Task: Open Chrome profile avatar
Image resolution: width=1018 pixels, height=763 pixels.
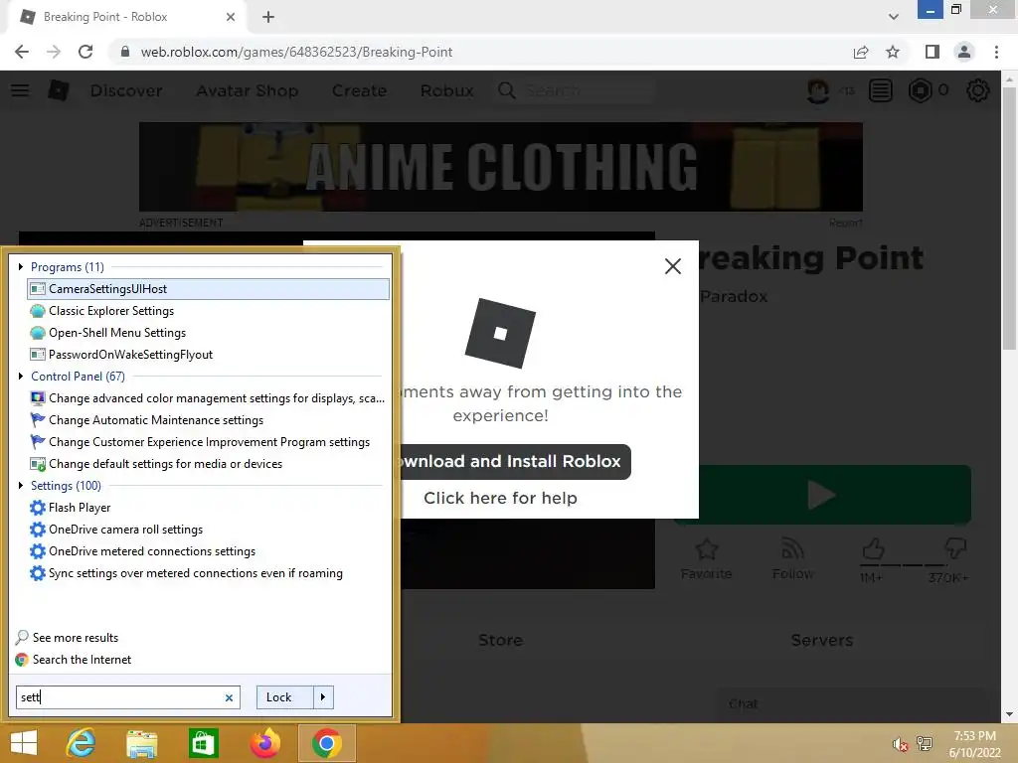Action: pos(964,52)
